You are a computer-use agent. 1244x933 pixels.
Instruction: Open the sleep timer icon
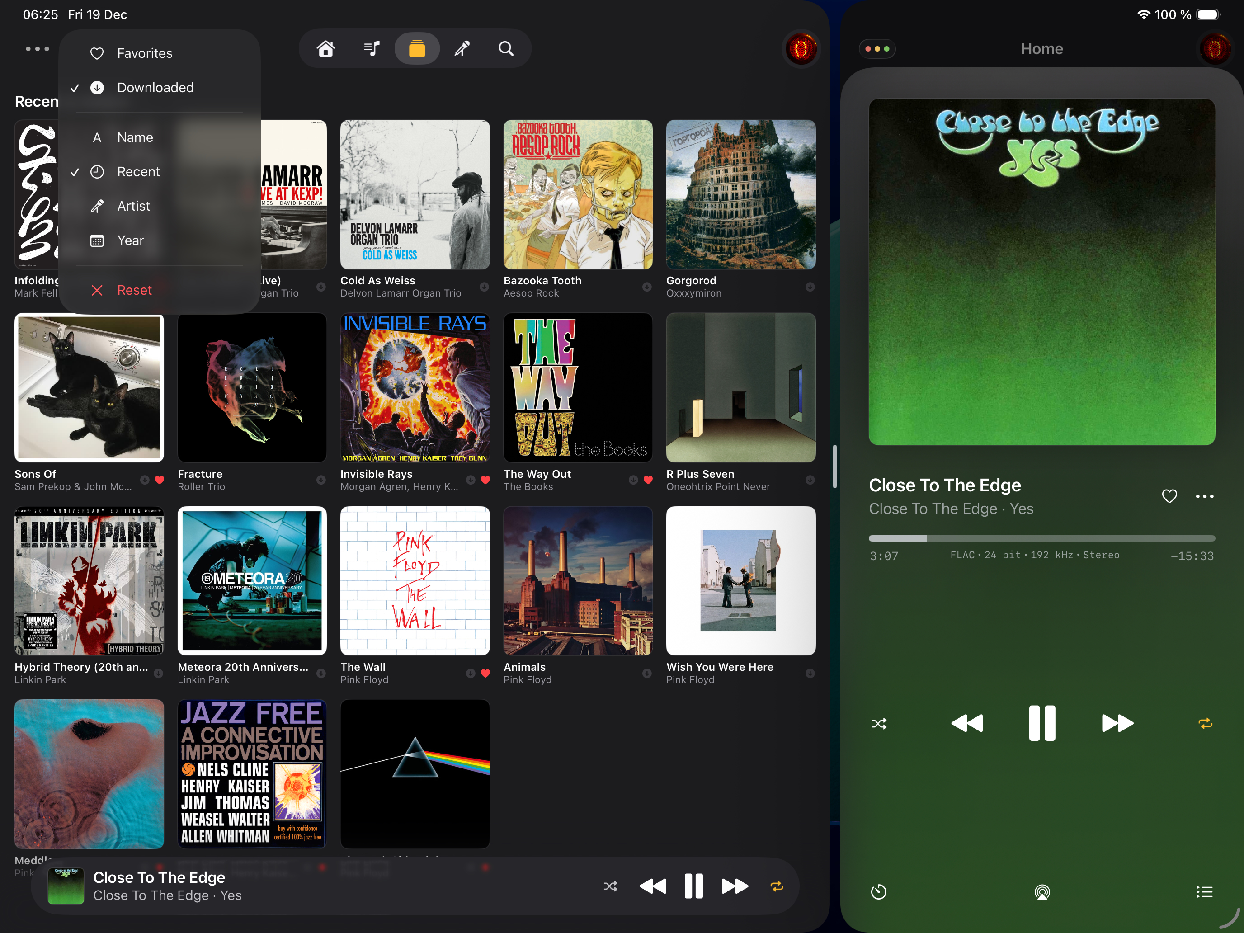(x=878, y=892)
